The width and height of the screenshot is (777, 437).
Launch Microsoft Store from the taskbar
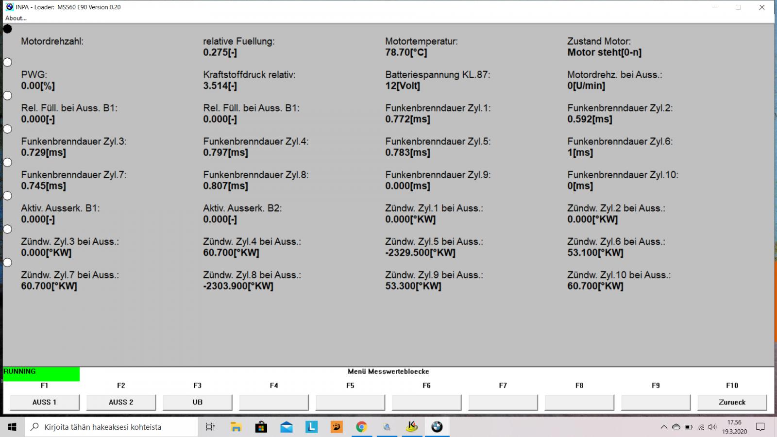[x=261, y=427]
